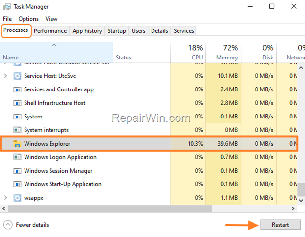Click the Shell Infrastructure Host icon
Image resolution: width=305 pixels, height=237 pixels.
(17, 103)
